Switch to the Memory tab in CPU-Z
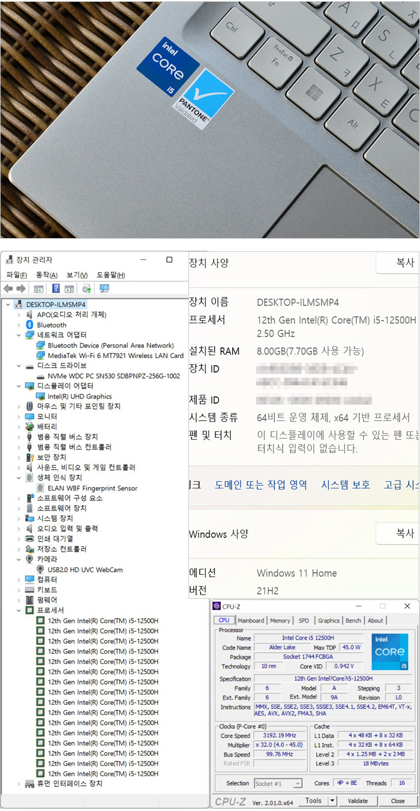420x811 pixels. [x=280, y=620]
